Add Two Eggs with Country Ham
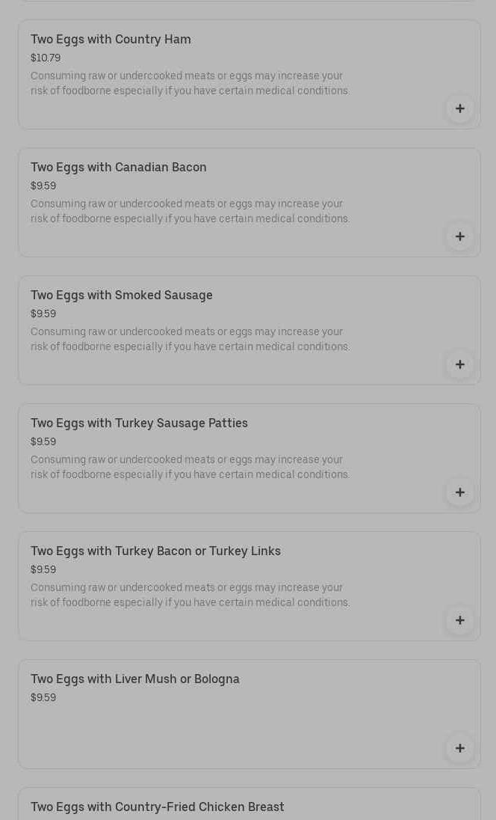The image size is (496, 820). coord(459,109)
